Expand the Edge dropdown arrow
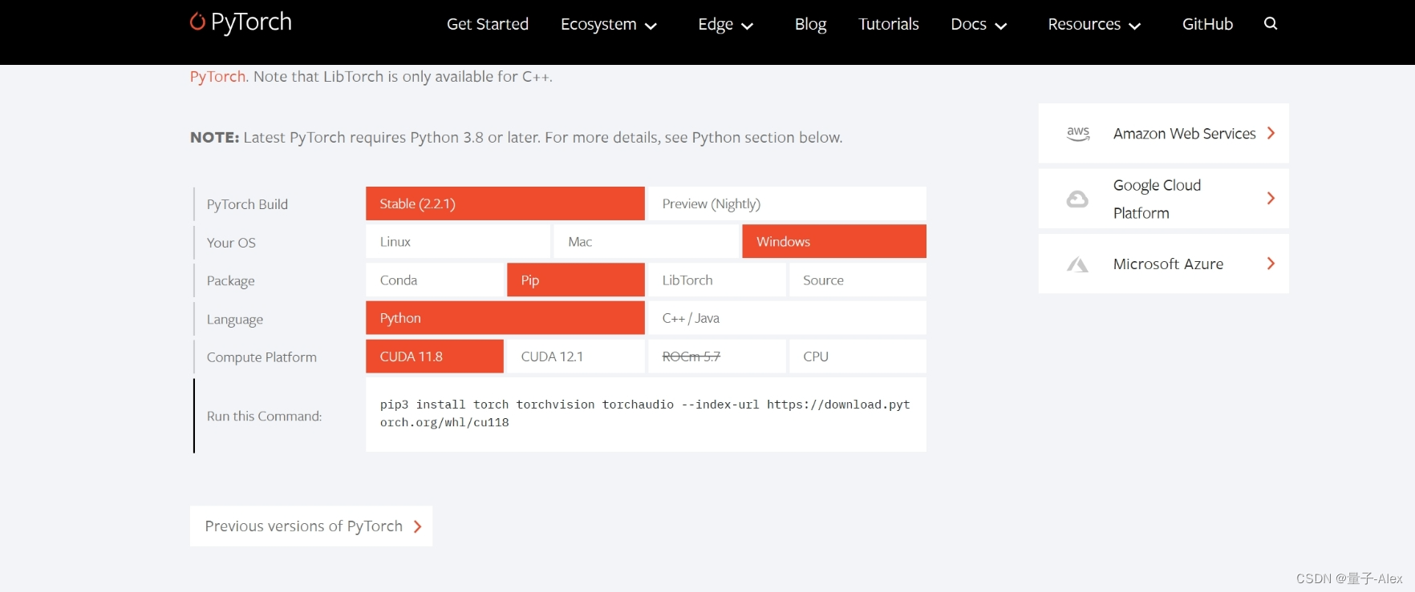 click(x=748, y=26)
